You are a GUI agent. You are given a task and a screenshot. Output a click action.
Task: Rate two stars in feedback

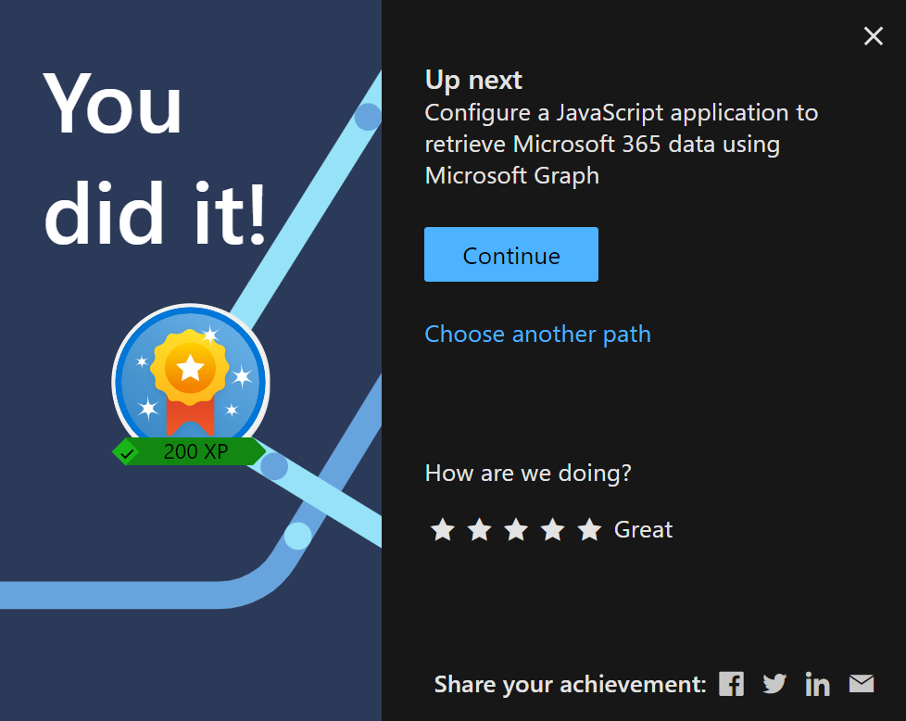[x=480, y=529]
